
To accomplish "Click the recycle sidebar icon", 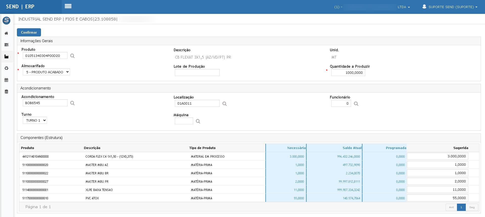I will (6, 68).
